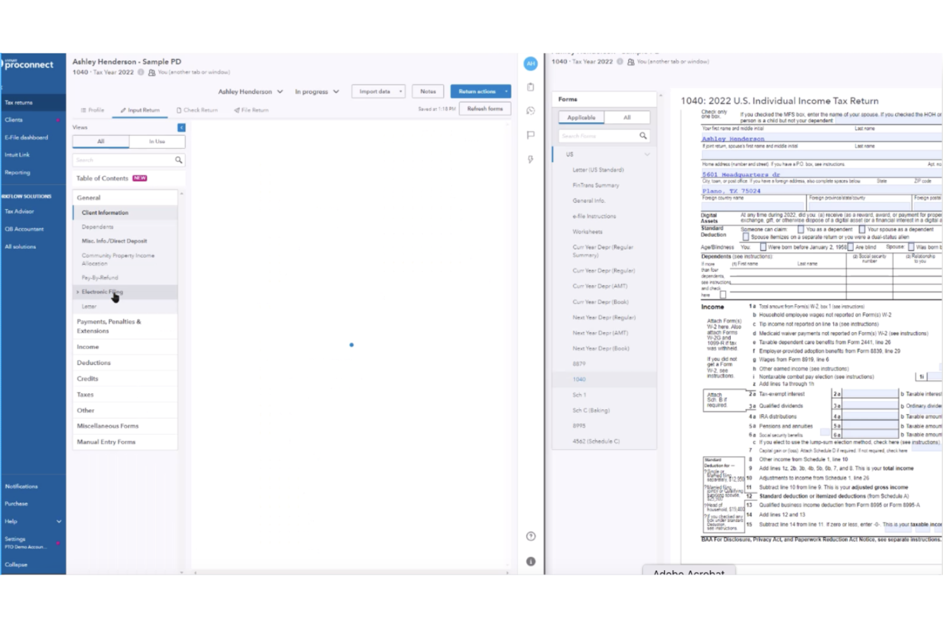Click the magnifier in the Forms search box
Image resolution: width=943 pixels, height=628 pixels.
642,136
